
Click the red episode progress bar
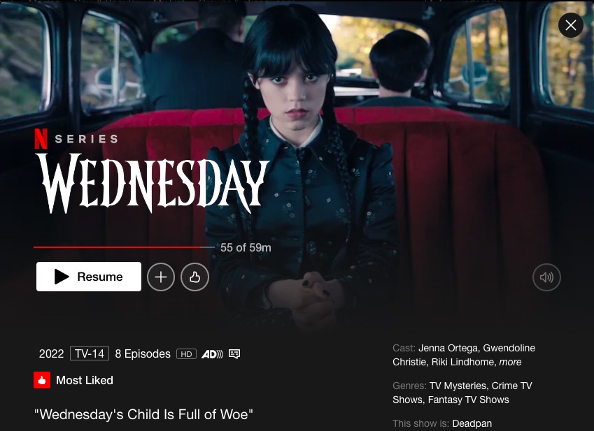(x=124, y=247)
